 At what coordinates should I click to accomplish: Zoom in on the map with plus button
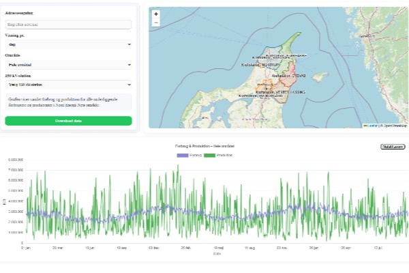[x=156, y=14]
